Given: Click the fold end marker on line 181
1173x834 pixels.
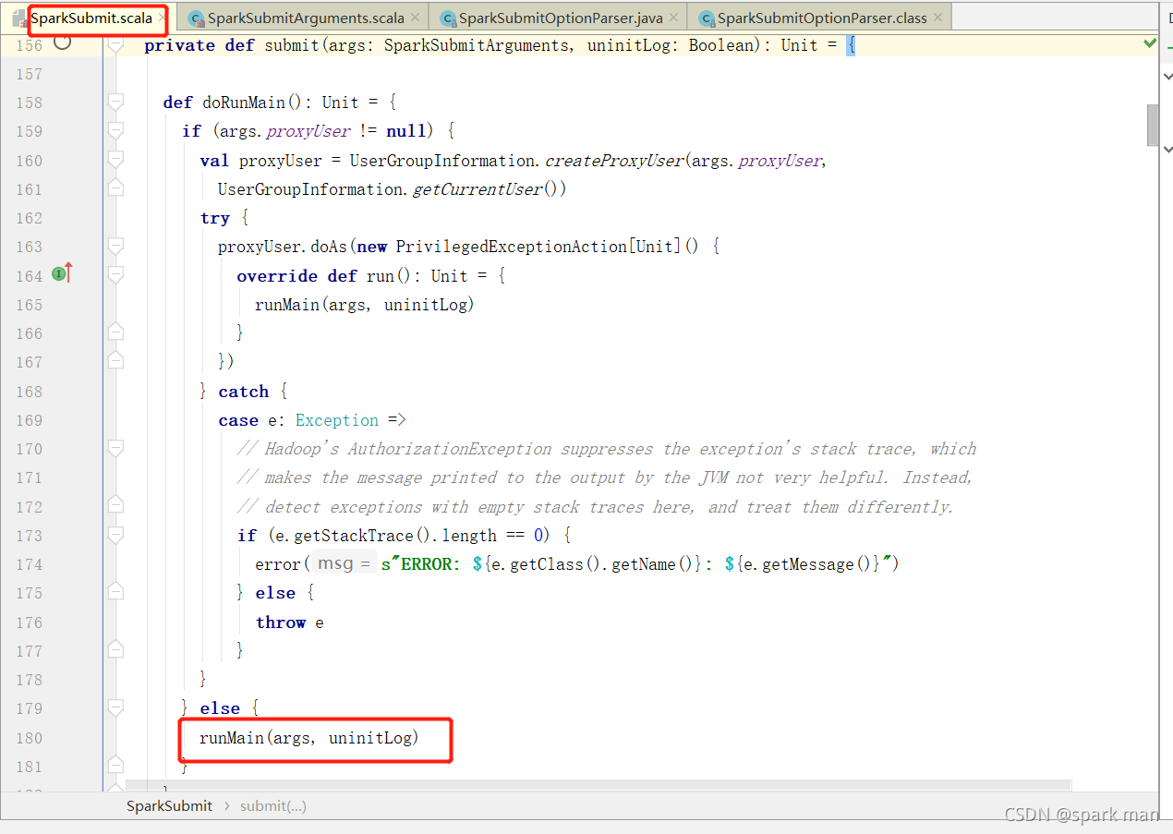Looking at the screenshot, I should click(x=115, y=765).
